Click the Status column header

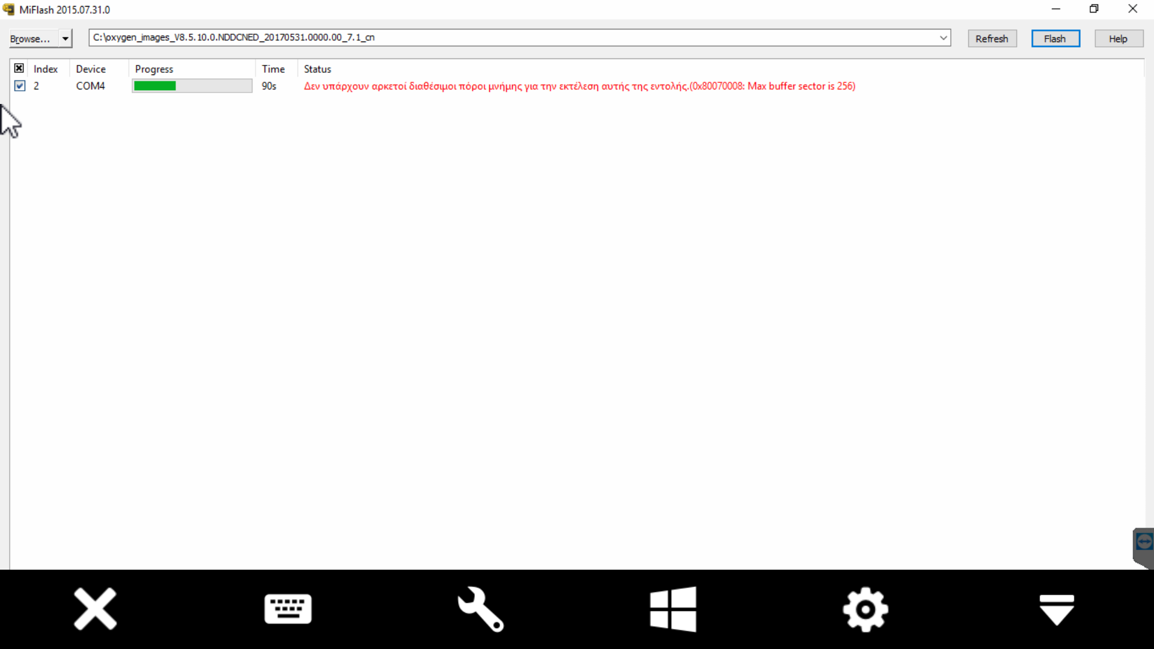[317, 69]
